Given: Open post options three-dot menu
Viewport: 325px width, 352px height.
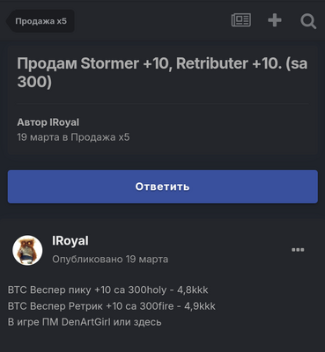Looking at the screenshot, I should [298, 250].
